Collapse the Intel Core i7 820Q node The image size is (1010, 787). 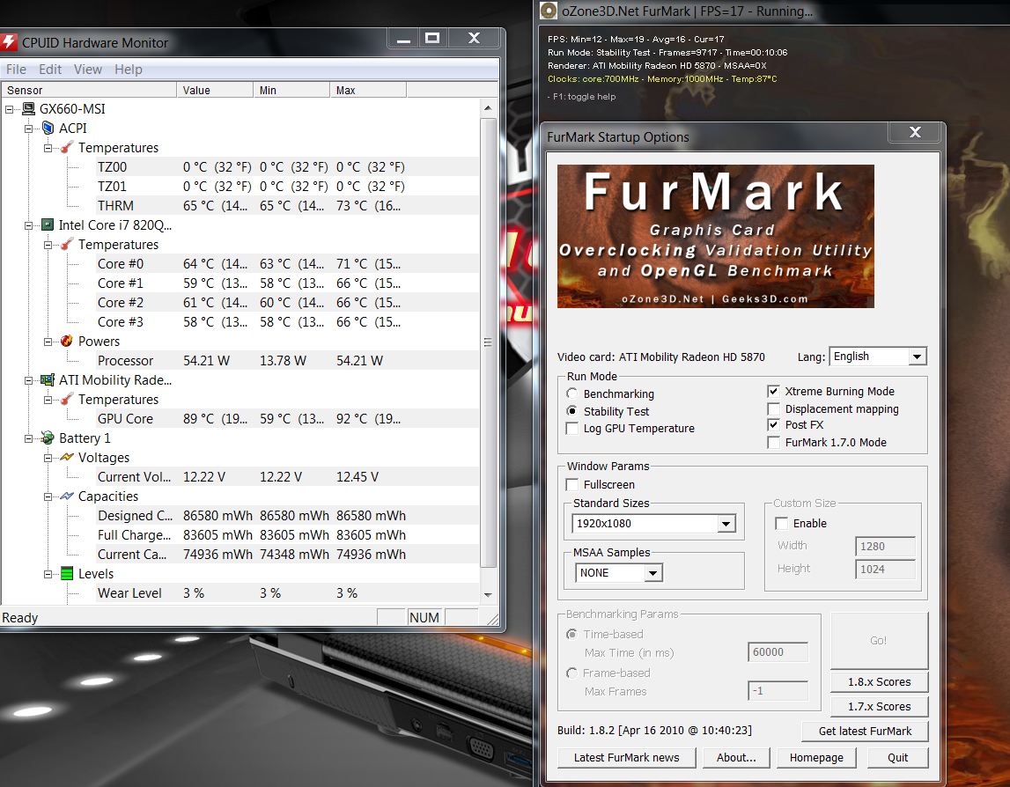(x=28, y=225)
